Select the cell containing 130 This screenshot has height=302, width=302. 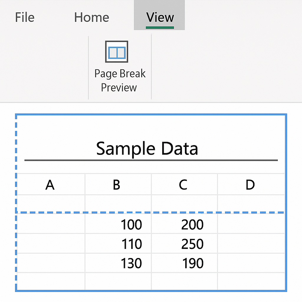pyautogui.click(x=118, y=263)
